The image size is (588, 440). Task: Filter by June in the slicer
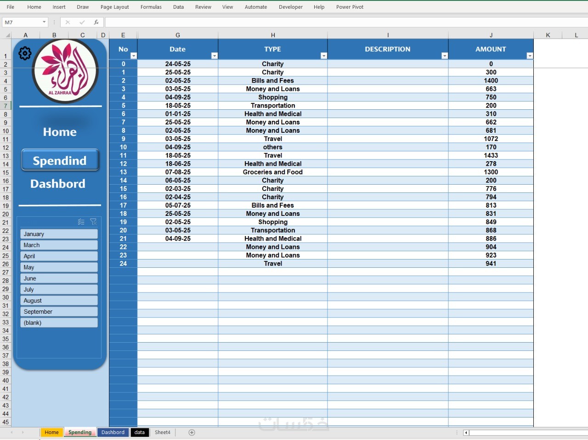click(59, 278)
